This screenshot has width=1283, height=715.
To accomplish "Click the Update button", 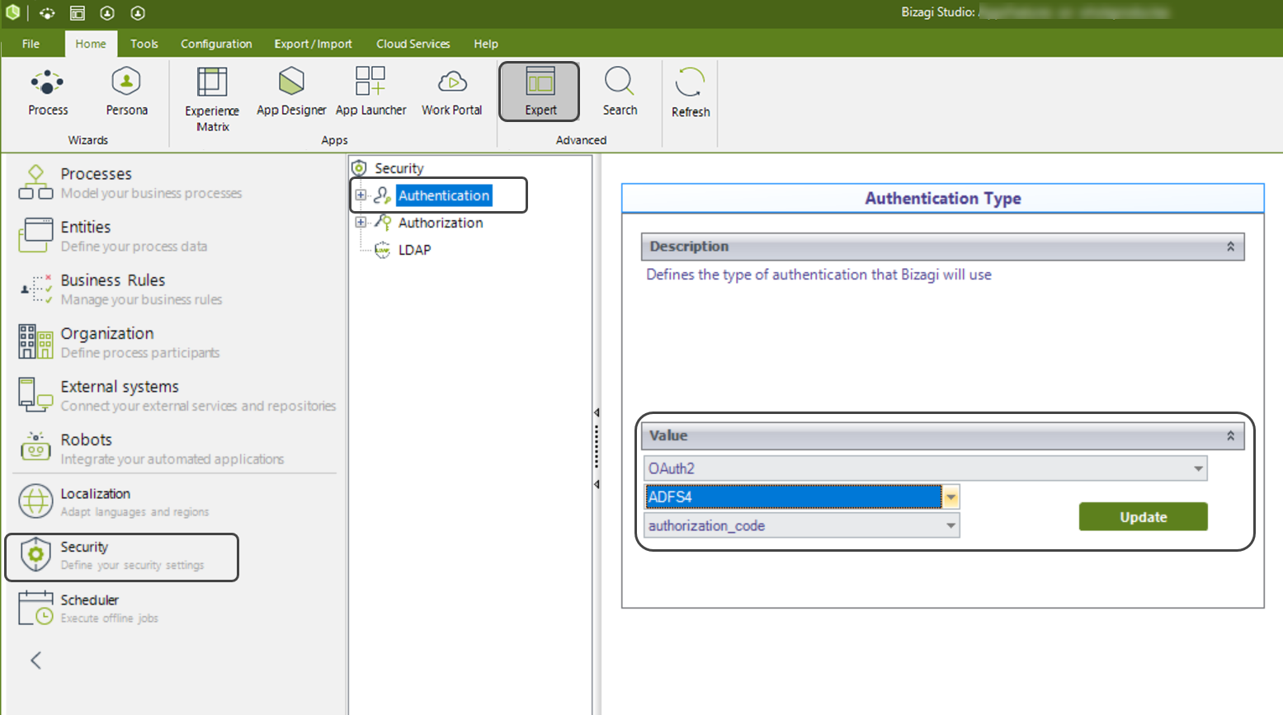I will click(1143, 517).
